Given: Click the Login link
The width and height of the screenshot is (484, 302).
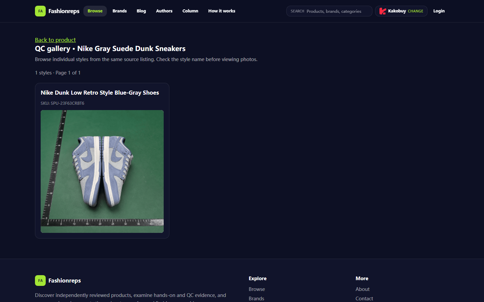Looking at the screenshot, I should 439,11.
